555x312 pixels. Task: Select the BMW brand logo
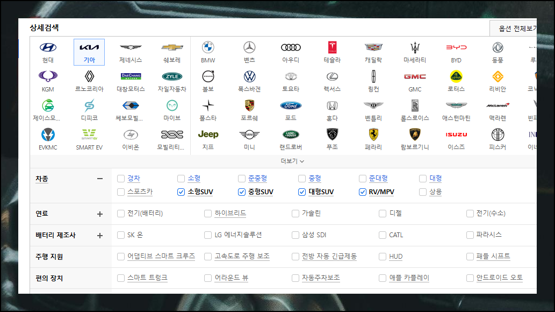pyautogui.click(x=208, y=47)
